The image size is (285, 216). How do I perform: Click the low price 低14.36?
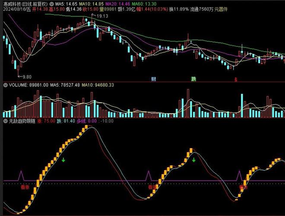point(73,9)
